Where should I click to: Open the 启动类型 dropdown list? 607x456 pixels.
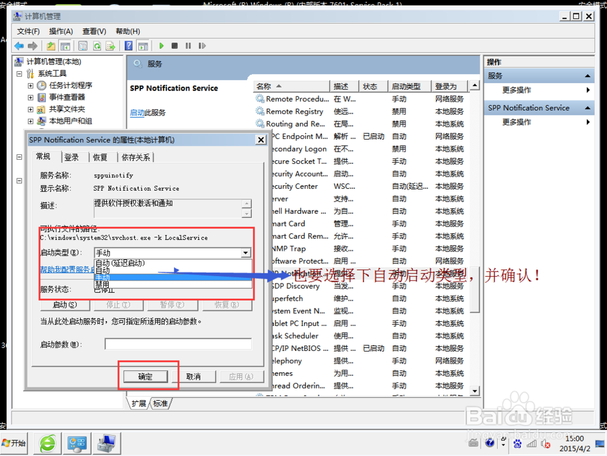tap(245, 253)
